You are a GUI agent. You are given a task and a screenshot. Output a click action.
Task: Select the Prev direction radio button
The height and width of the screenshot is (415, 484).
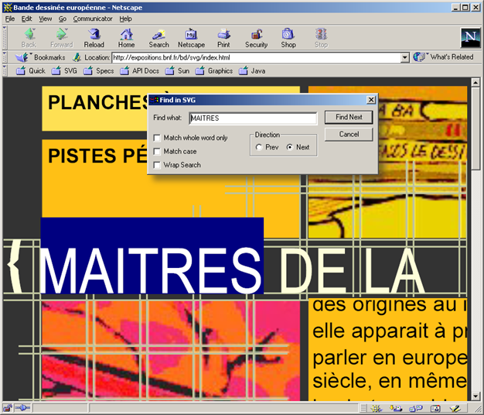tap(258, 147)
